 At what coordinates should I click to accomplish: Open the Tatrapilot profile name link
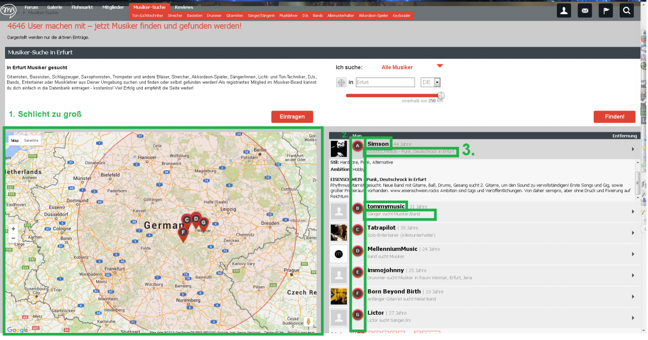pyautogui.click(x=381, y=228)
